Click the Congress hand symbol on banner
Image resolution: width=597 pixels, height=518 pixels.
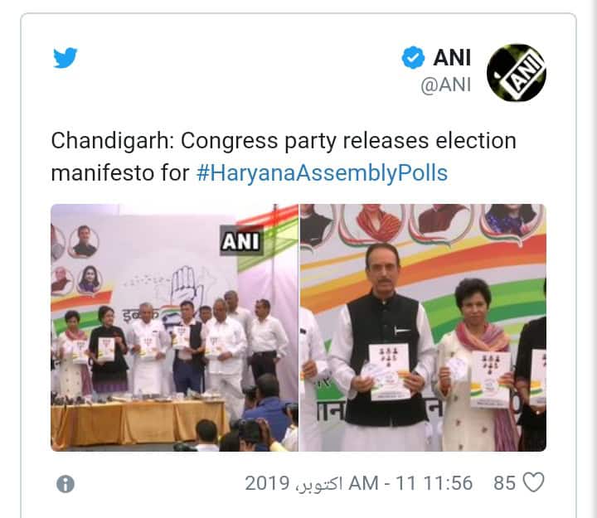(x=187, y=286)
